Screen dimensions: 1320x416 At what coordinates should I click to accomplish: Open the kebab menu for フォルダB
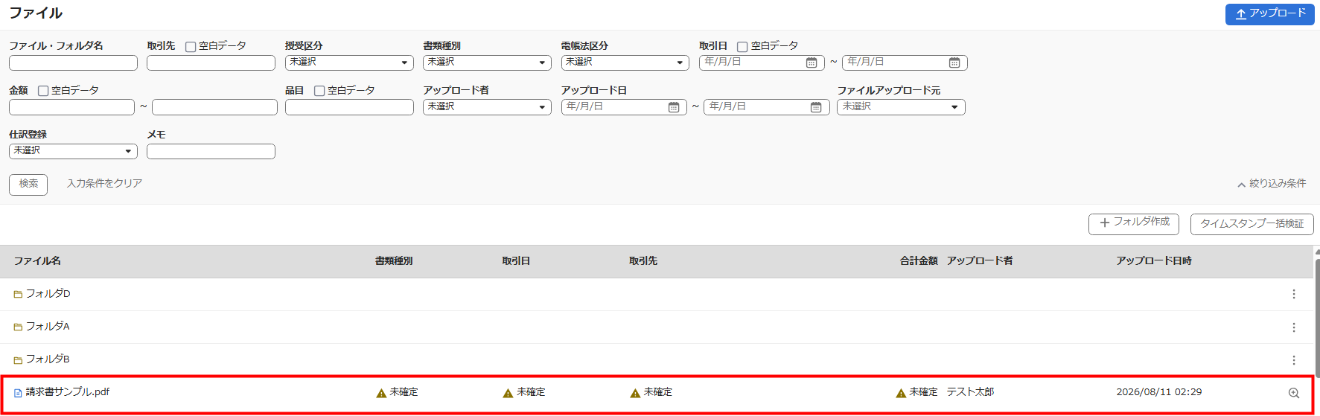click(x=1294, y=360)
